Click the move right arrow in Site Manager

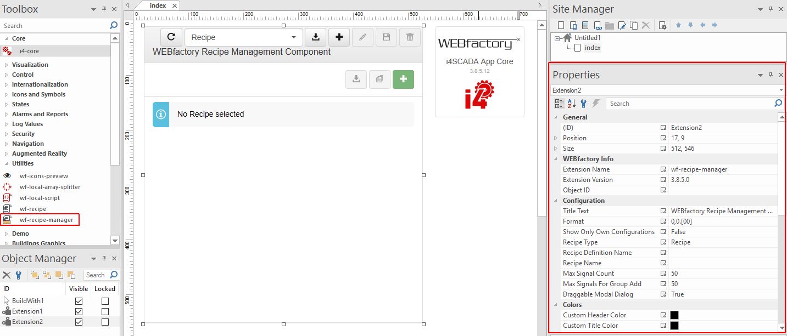click(x=715, y=25)
